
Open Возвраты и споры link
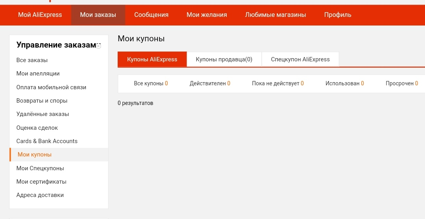(x=42, y=101)
